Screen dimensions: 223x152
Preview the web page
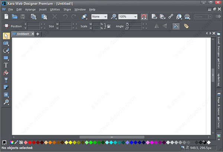coord(154,17)
